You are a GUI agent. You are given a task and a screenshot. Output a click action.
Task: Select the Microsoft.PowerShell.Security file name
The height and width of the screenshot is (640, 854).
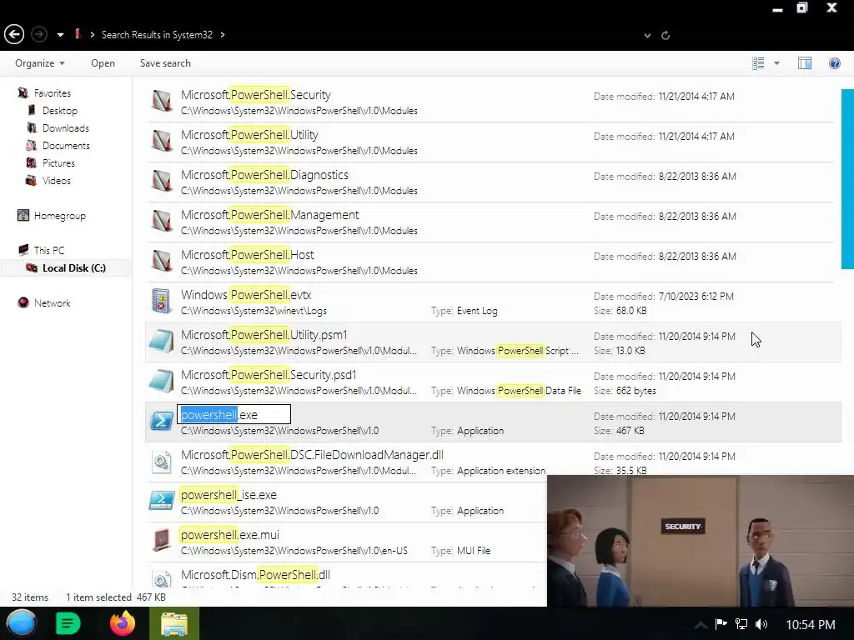(x=256, y=95)
